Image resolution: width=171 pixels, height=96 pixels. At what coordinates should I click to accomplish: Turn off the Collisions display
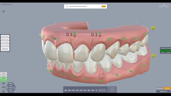(x=3, y=81)
